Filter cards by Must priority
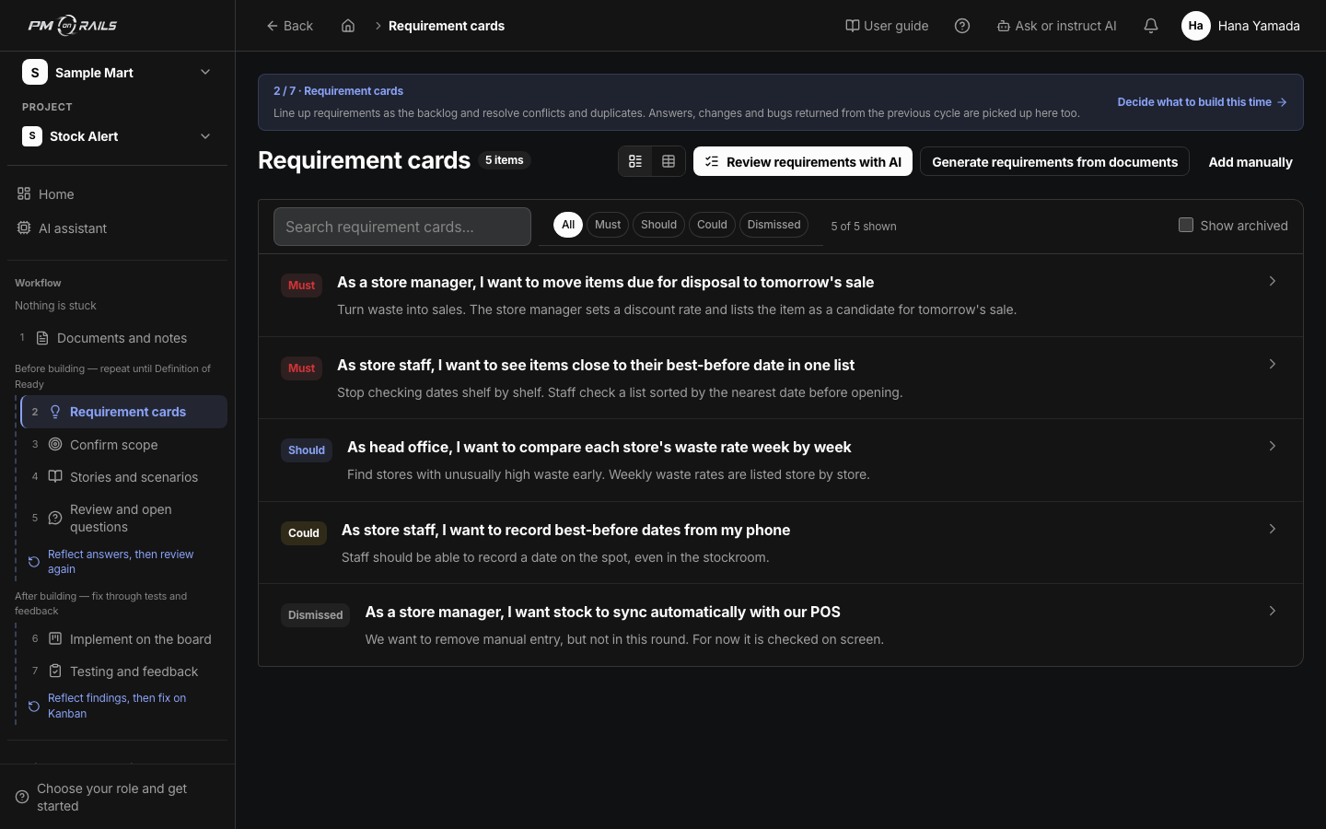This screenshot has width=1326, height=829. click(608, 225)
